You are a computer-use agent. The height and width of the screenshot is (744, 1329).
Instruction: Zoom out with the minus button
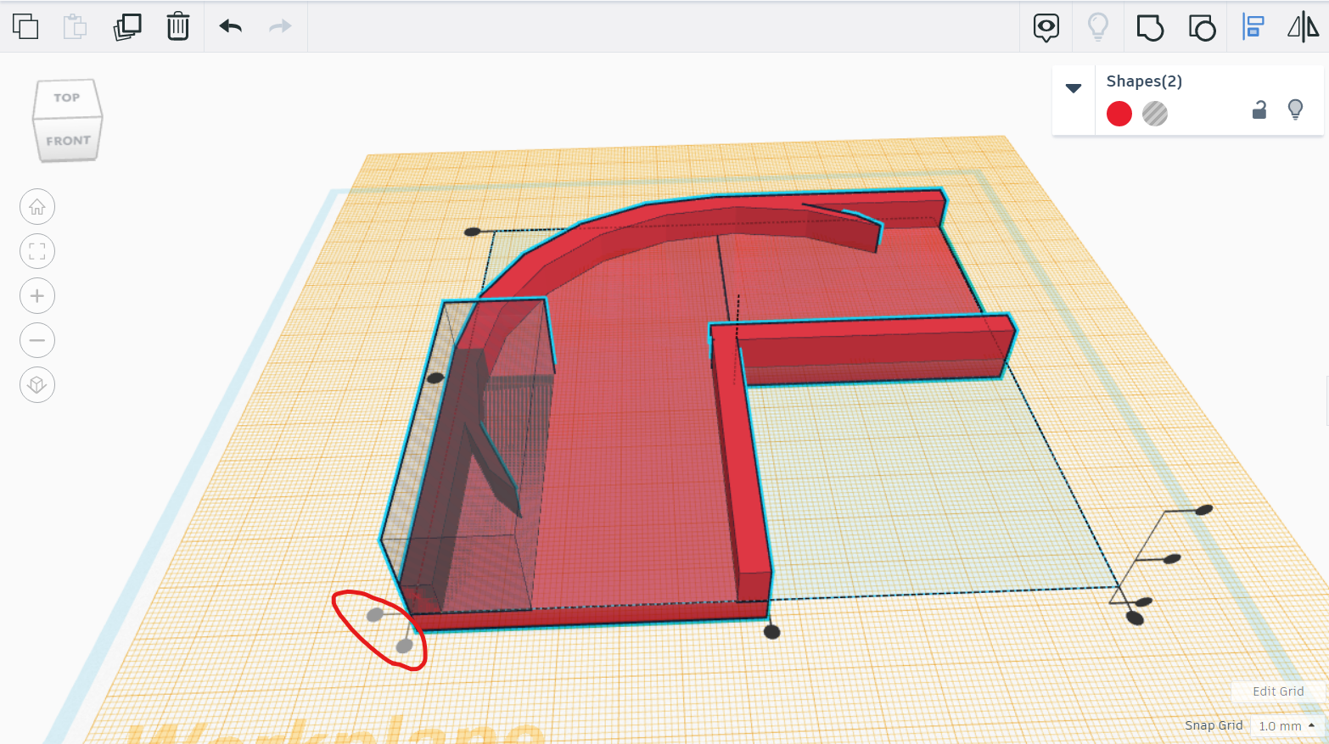37,340
